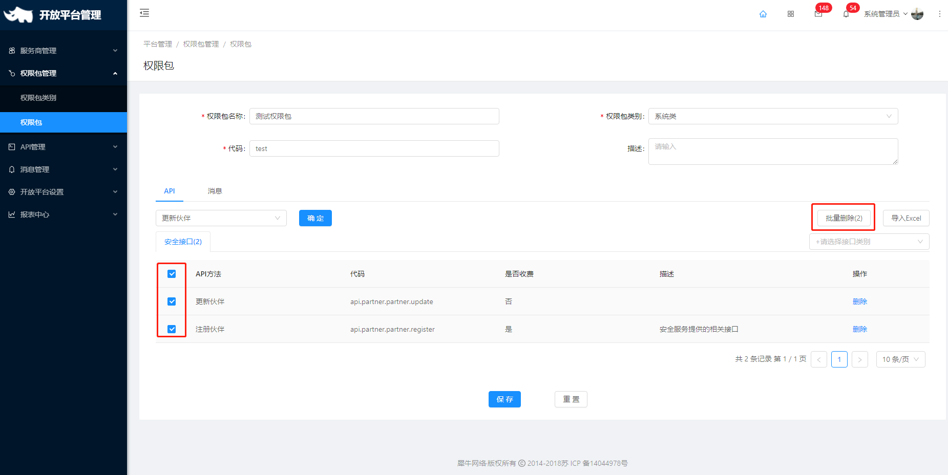Click the API方法 column header
This screenshot has height=475, width=948.
click(x=208, y=274)
